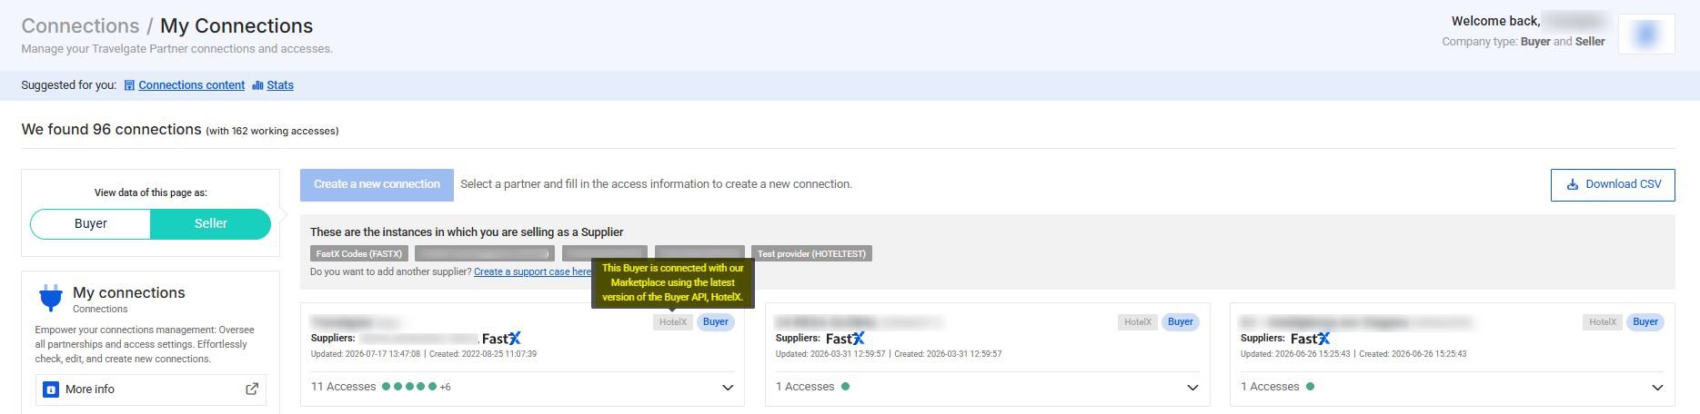Click Buyer badge in the 11 Accesses card

716,322
